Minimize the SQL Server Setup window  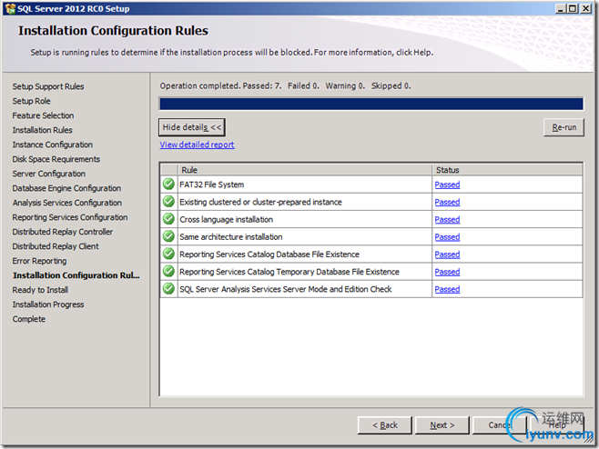561,8
